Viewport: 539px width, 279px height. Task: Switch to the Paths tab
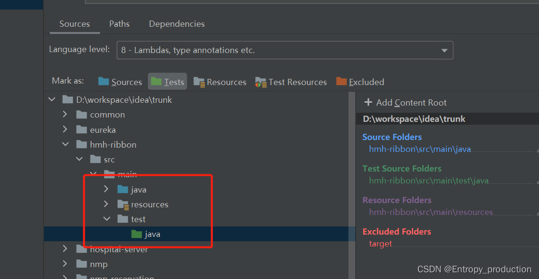click(119, 23)
